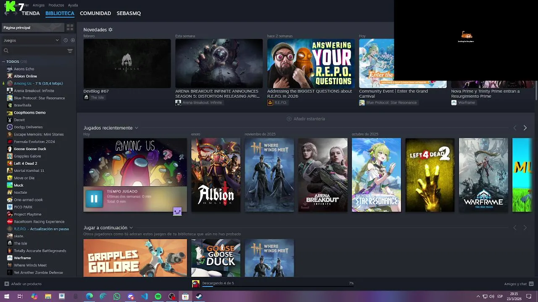Click the download progress bar at bottom
This screenshot has width=538, height=302.
277,286
